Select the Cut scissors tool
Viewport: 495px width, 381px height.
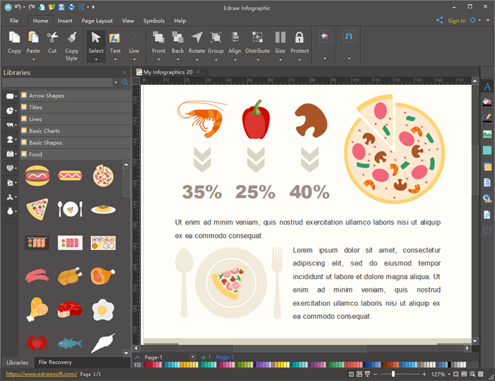pyautogui.click(x=52, y=38)
